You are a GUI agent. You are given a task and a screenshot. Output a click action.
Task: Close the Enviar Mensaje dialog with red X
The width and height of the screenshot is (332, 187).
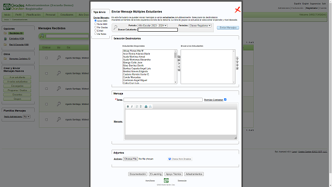click(x=238, y=9)
